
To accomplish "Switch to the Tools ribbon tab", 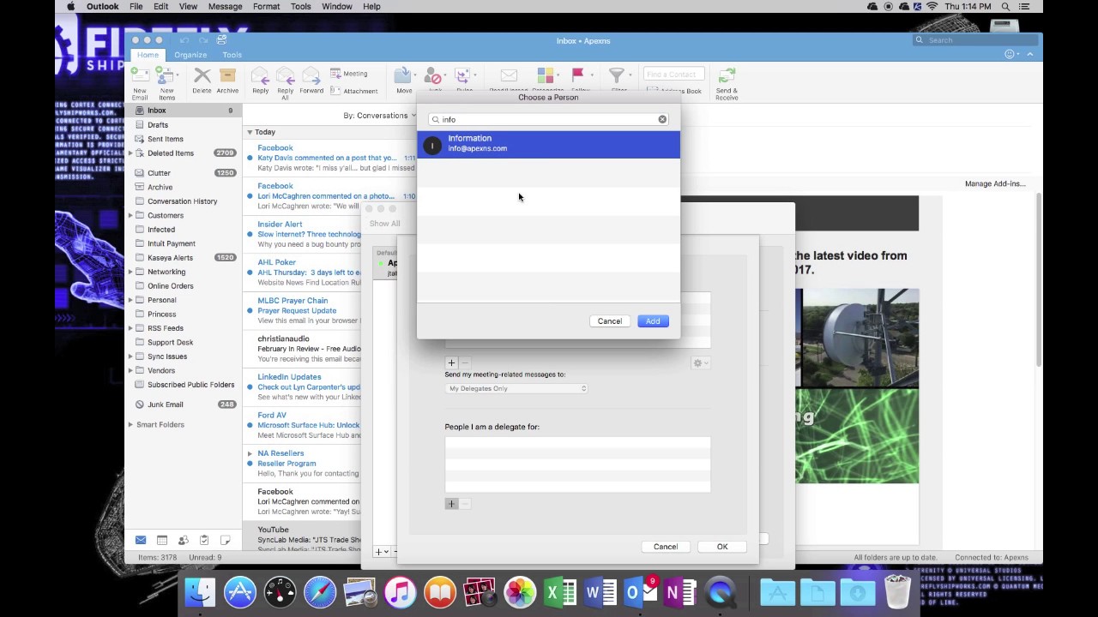I will point(232,55).
